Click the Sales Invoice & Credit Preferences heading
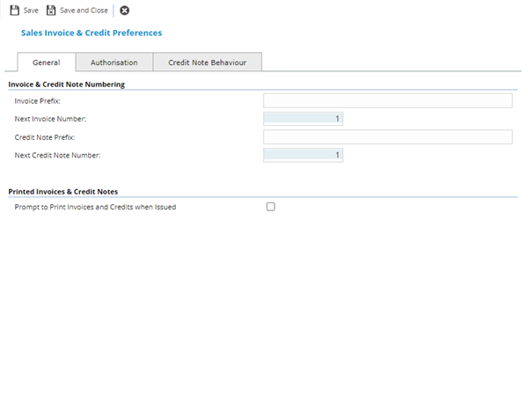The width and height of the screenshot is (528, 403). (91, 33)
